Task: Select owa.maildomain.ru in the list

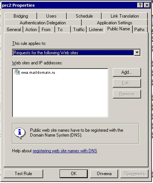Action: tap(38, 73)
